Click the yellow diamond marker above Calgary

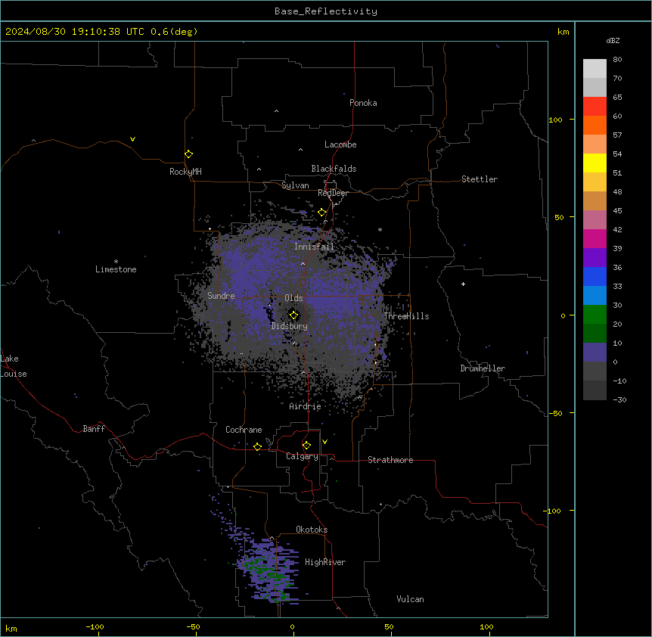[306, 446]
